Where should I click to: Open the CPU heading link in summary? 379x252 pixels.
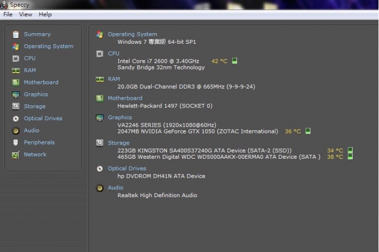[114, 53]
